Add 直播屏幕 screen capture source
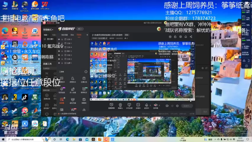Screen dimensions: 252x142 coord(111,106)
